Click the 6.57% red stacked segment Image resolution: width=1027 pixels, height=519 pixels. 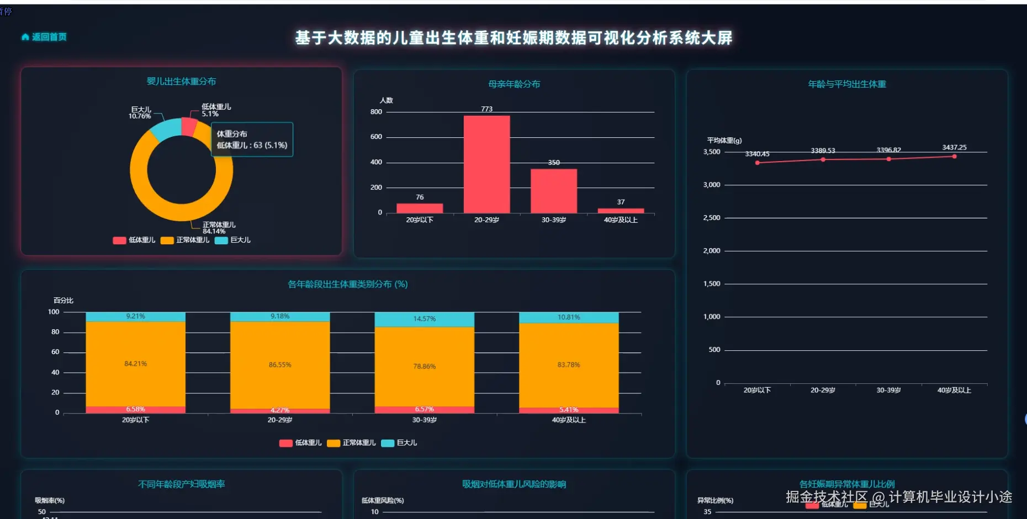tap(425, 410)
